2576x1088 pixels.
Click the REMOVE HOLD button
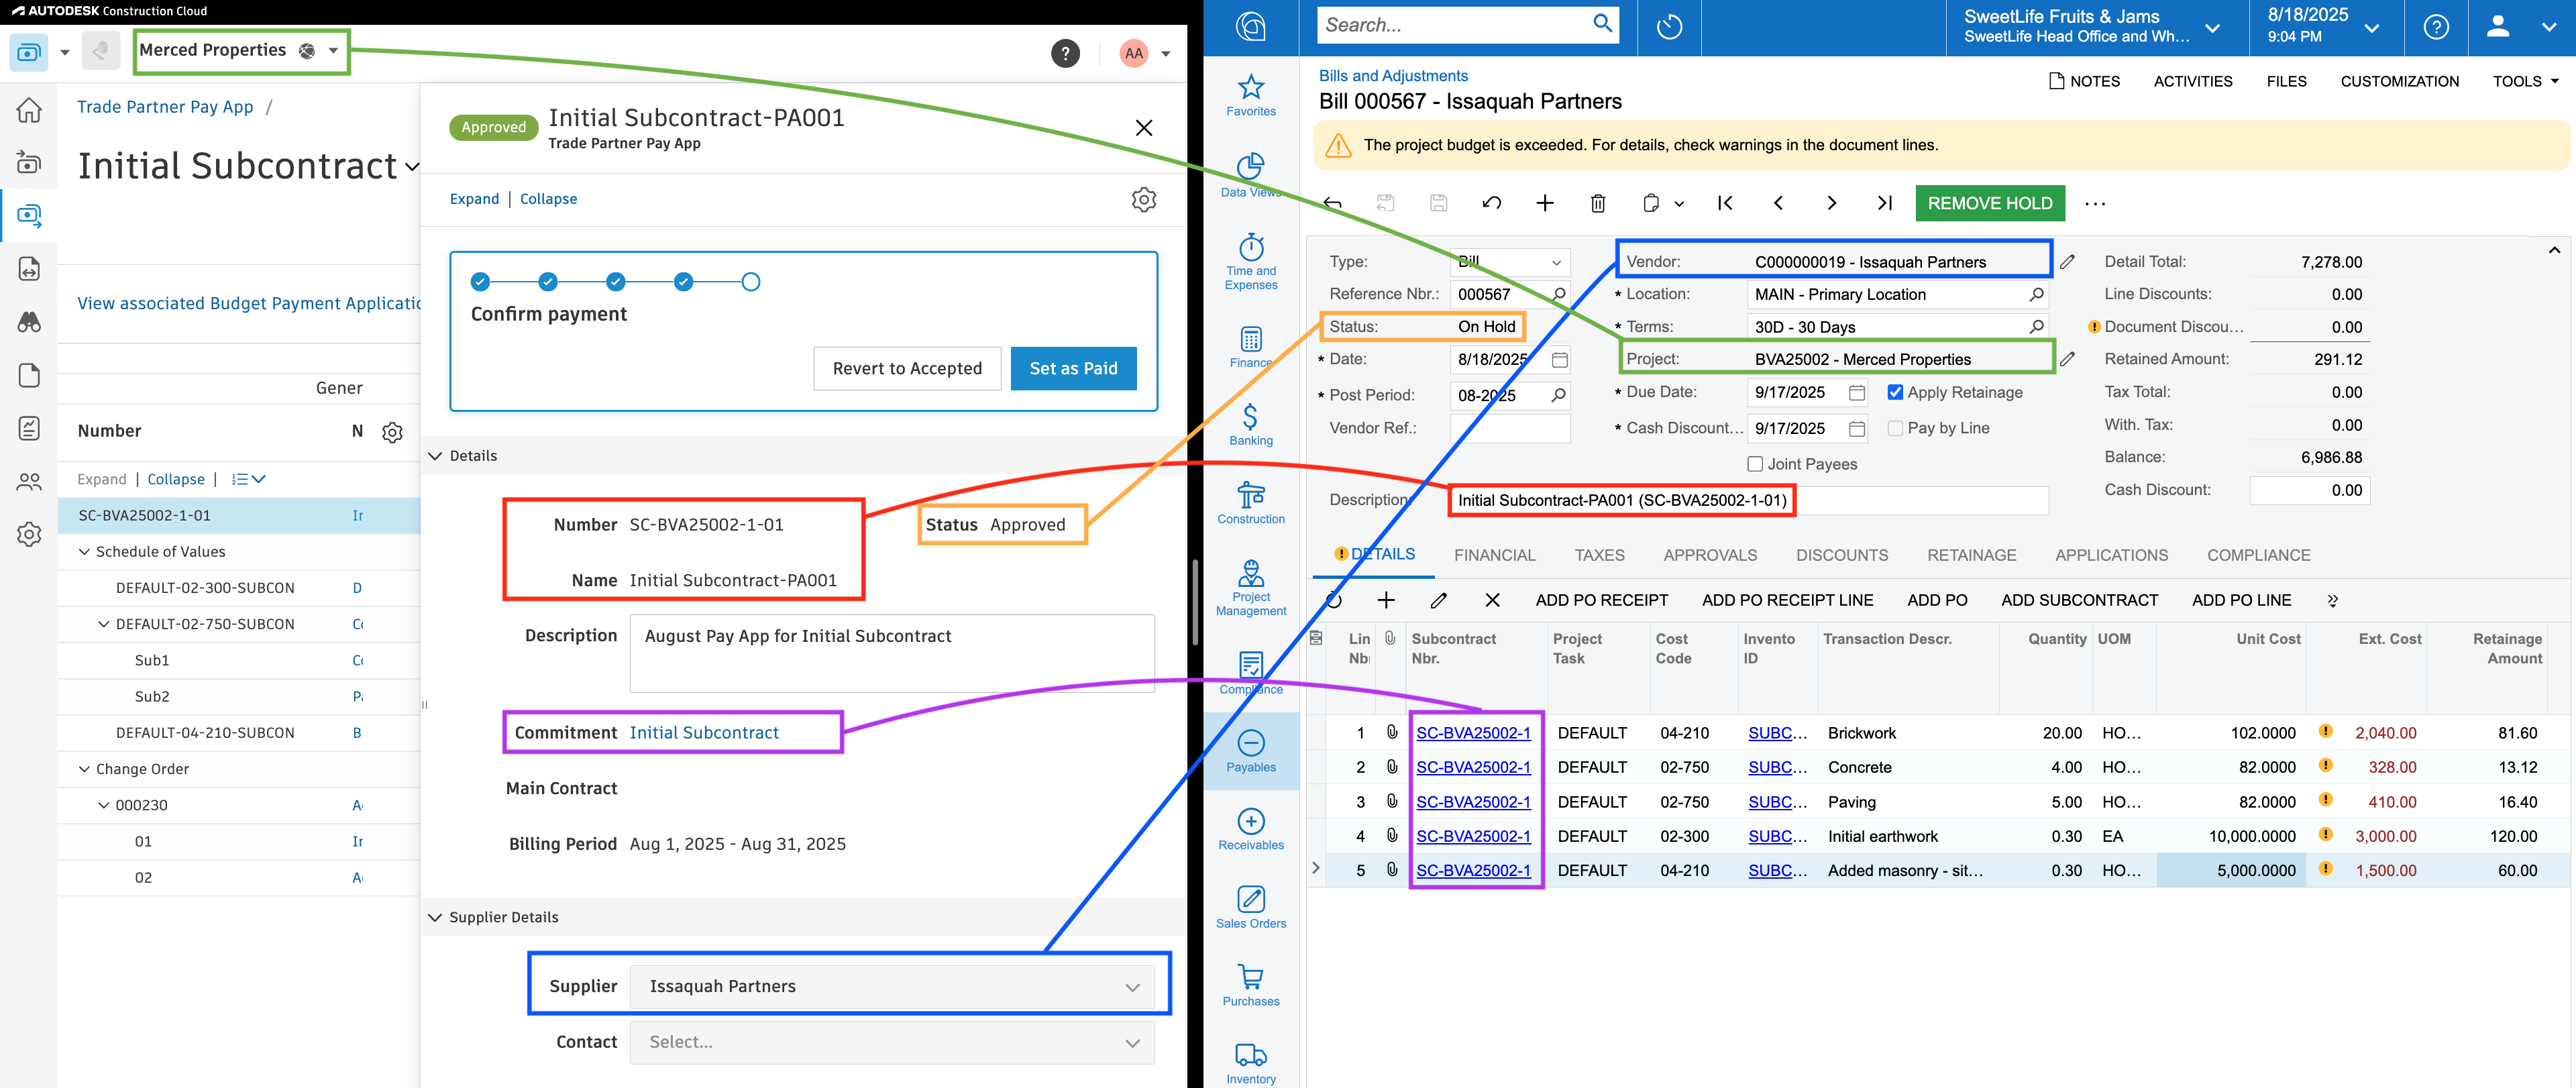point(1989,203)
